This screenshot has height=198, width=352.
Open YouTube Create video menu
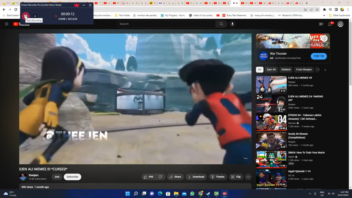click(x=321, y=24)
